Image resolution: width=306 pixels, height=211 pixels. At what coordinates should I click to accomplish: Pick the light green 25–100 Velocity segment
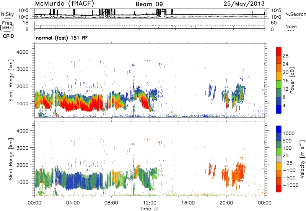pos(279,152)
